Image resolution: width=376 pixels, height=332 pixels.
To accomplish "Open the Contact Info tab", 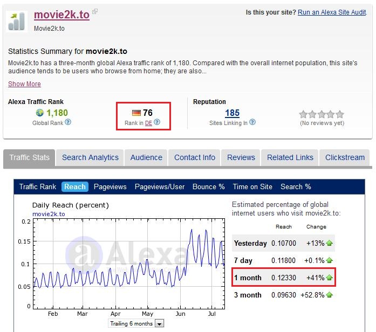I will [195, 157].
